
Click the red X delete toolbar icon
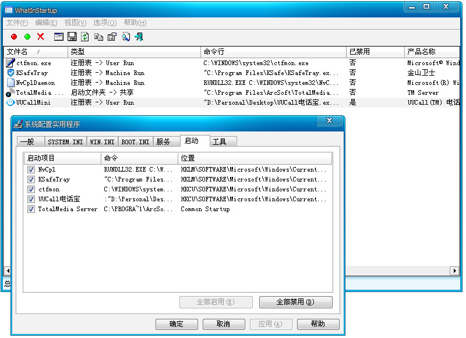click(x=41, y=37)
